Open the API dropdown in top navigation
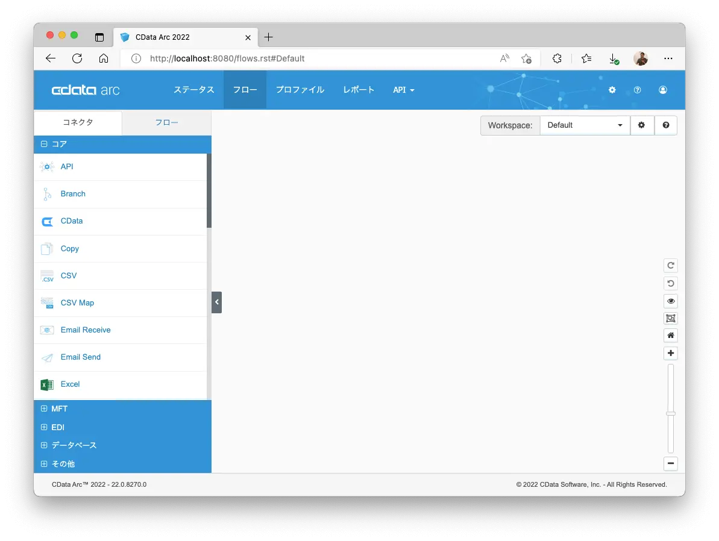The image size is (719, 541). [x=404, y=90]
